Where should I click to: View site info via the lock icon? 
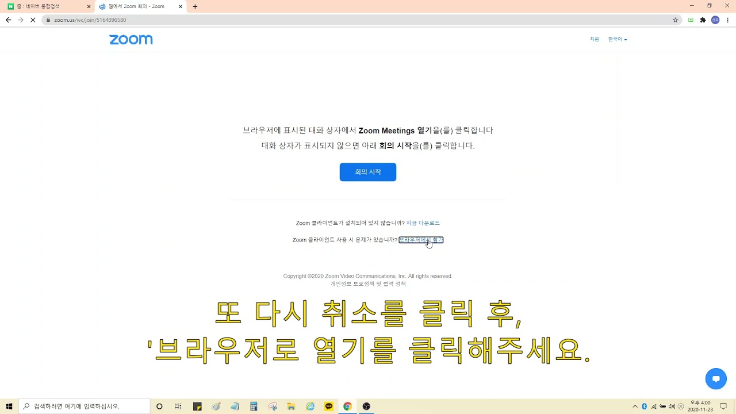(x=48, y=20)
